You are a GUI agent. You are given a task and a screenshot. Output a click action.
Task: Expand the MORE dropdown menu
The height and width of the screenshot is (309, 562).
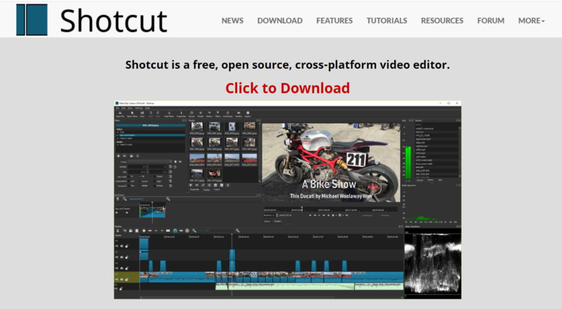point(531,21)
